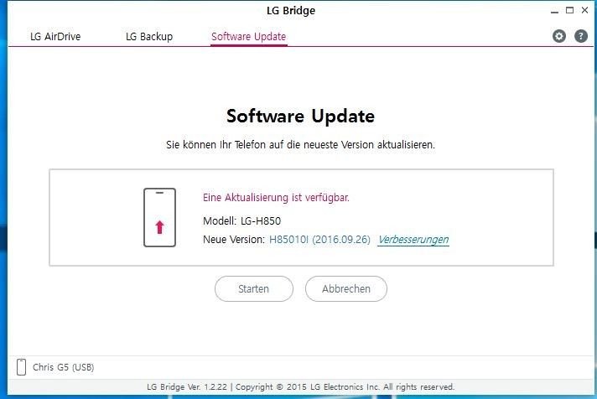
Task: Cancel the update with Abbrechen button
Action: [x=346, y=289]
